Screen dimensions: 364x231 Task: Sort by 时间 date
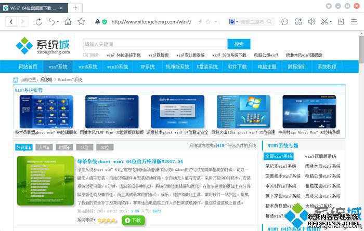[x=64, y=147]
